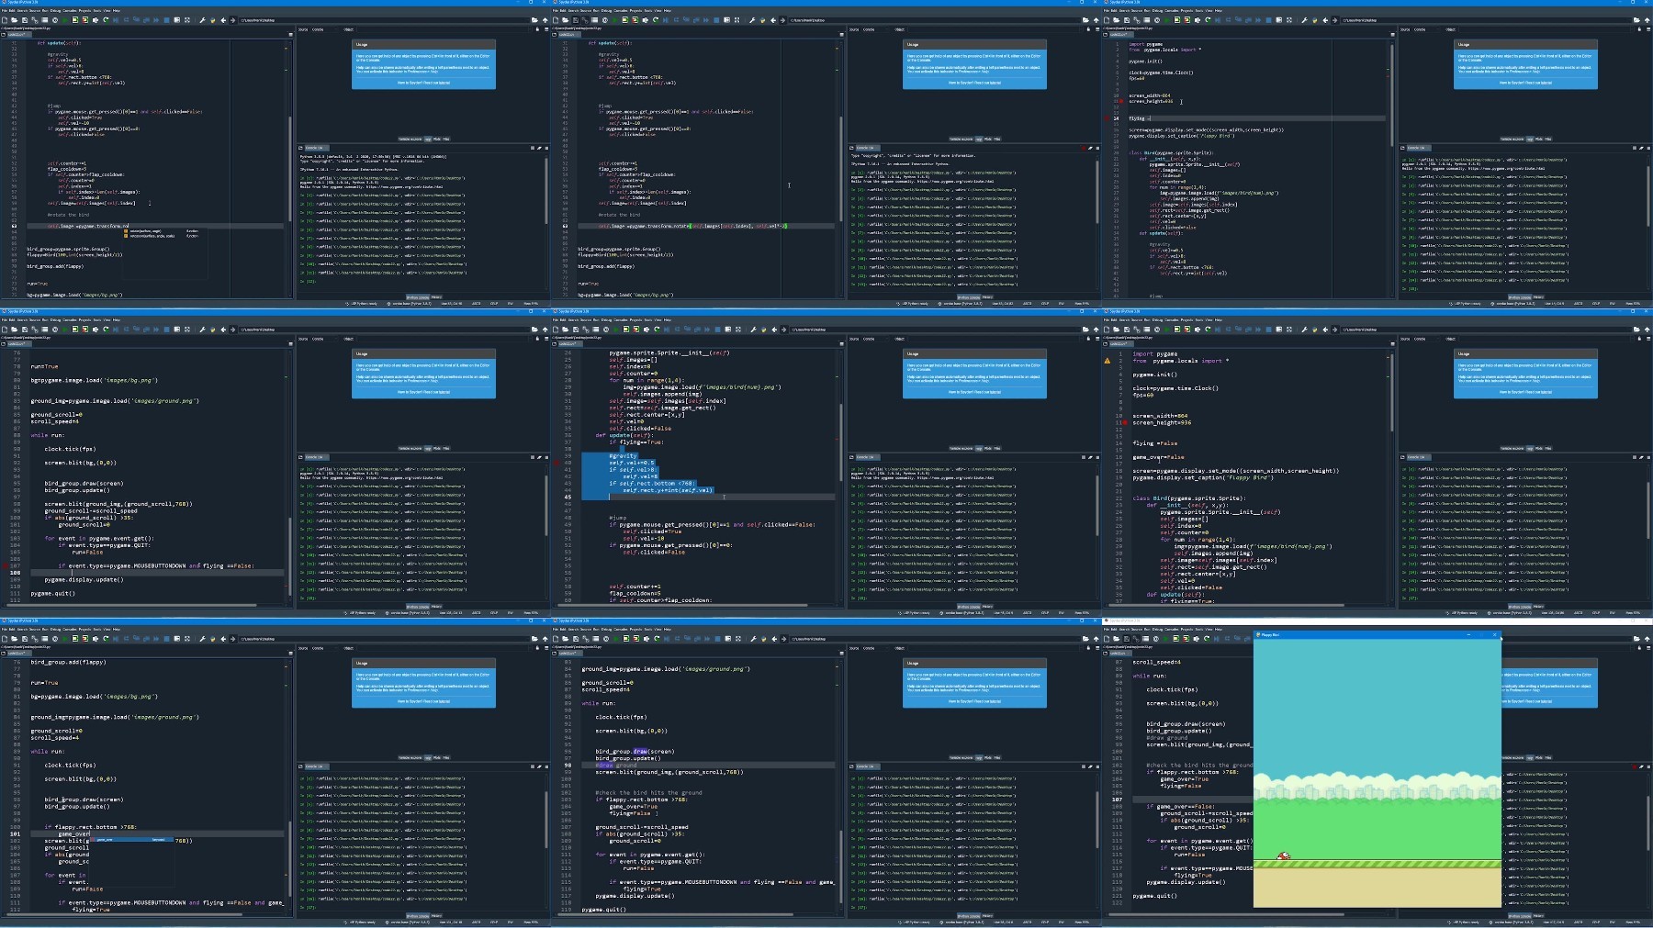
Task: Toggle breakpoint at line 40 in center window
Action: coord(557,463)
